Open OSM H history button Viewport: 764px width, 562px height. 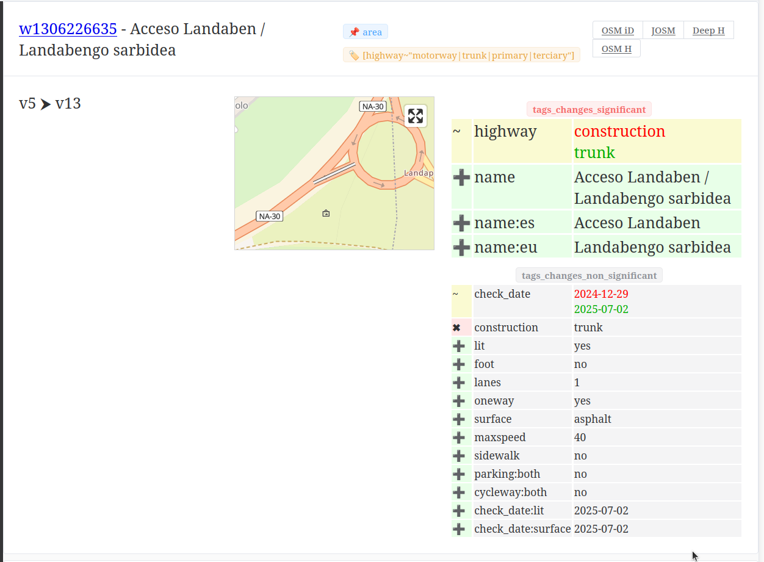click(x=616, y=49)
